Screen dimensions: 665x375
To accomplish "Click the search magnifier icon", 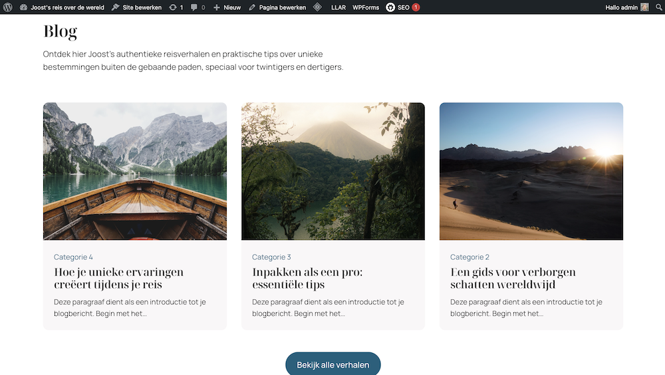I will tap(658, 7).
